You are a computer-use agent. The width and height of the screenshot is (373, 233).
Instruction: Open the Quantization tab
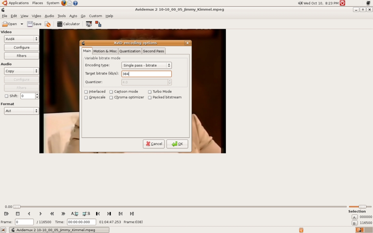click(130, 51)
